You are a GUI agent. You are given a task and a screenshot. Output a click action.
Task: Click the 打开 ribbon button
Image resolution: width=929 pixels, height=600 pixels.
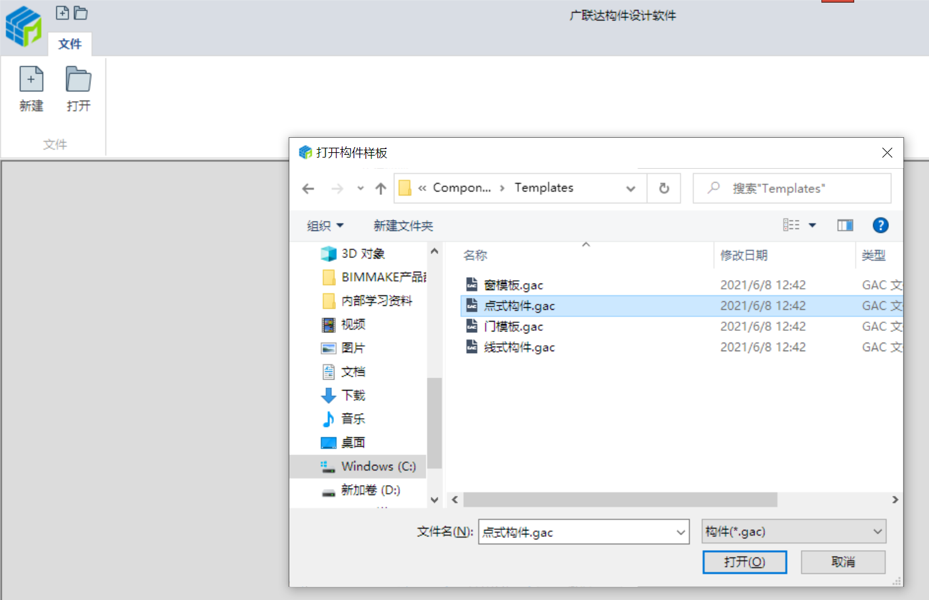pos(78,89)
